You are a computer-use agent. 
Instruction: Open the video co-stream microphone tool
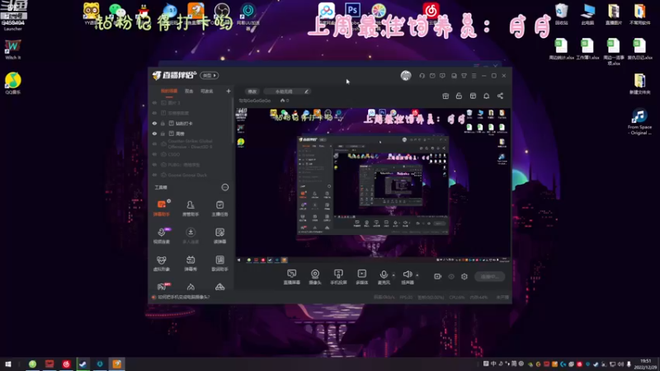[x=162, y=236]
